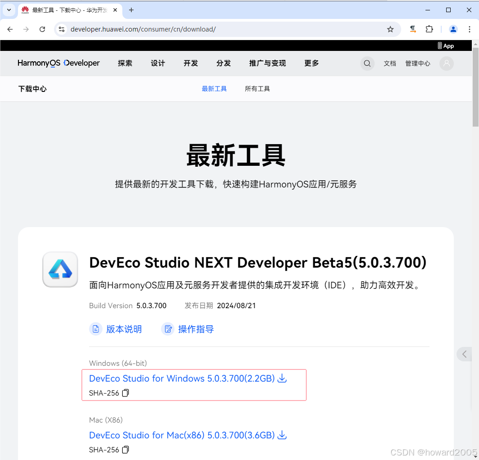Select the 最新工具 tab
This screenshot has width=479, height=460.
214,89
